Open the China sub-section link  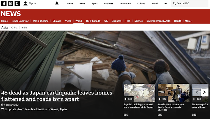[14, 28]
